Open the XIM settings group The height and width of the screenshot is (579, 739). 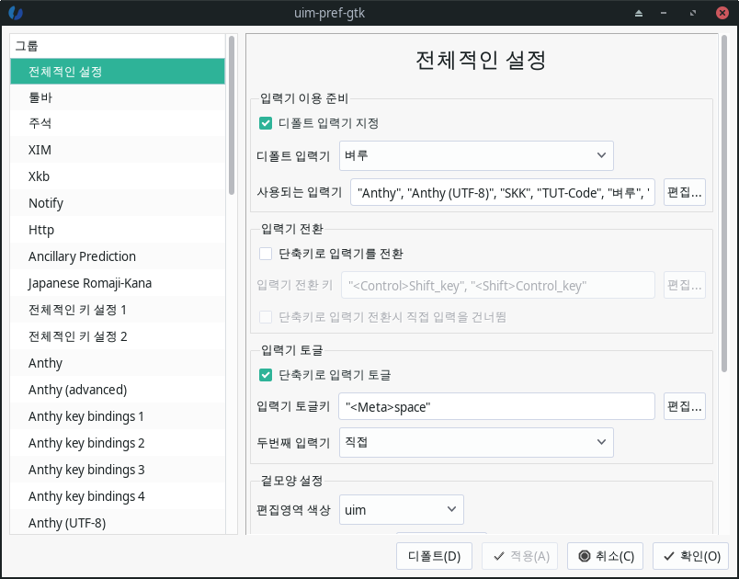point(40,150)
